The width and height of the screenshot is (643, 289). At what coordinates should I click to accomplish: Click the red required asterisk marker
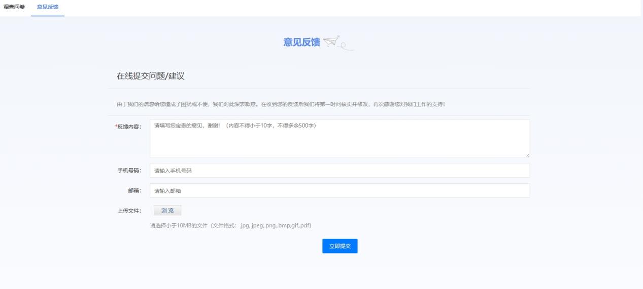point(116,126)
